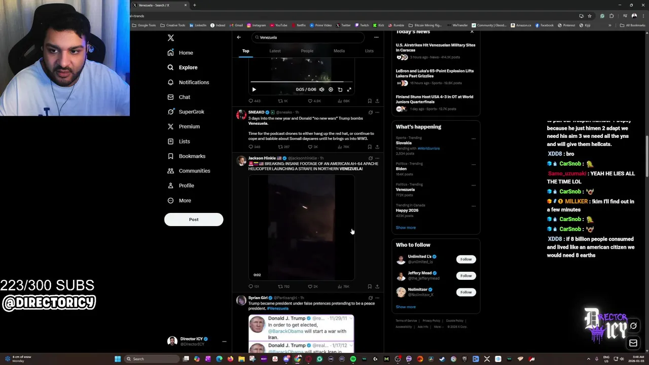Open YouTube bookmark in bookmarks bar

coord(279,25)
